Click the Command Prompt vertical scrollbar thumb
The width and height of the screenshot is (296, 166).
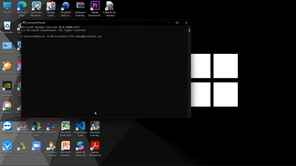(189, 30)
